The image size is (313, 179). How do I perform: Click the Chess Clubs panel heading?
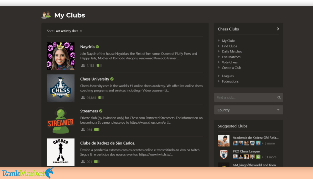[228, 29]
